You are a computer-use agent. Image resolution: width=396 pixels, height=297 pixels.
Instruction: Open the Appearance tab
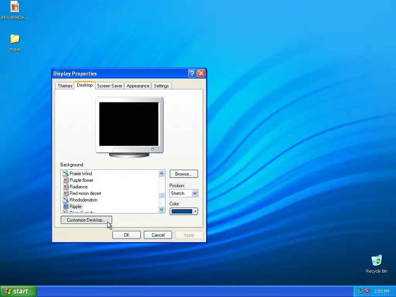(138, 85)
